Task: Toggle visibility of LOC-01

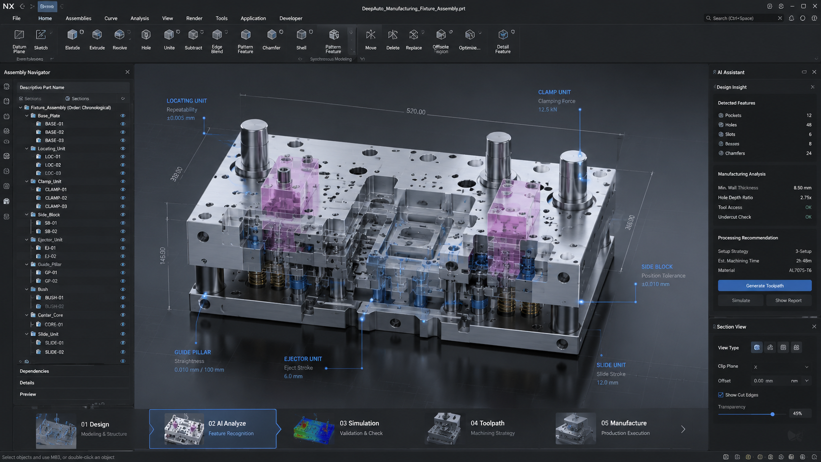Action: 123,157
